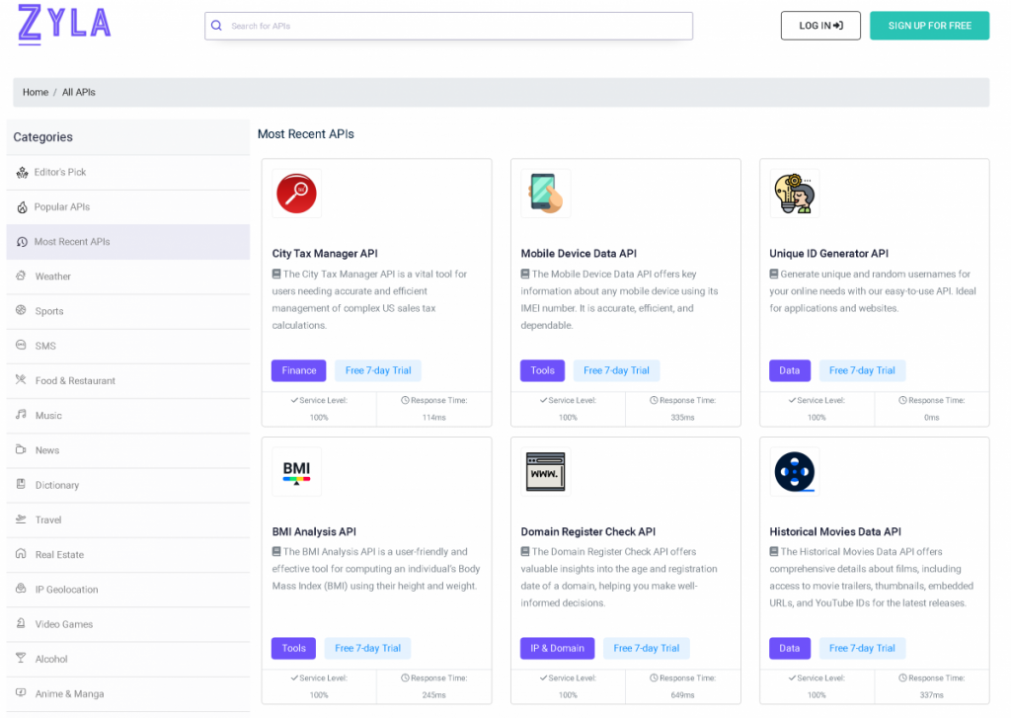Click the BMI Analysis API logo
This screenshot has height=718, width=1011.
[x=296, y=471]
